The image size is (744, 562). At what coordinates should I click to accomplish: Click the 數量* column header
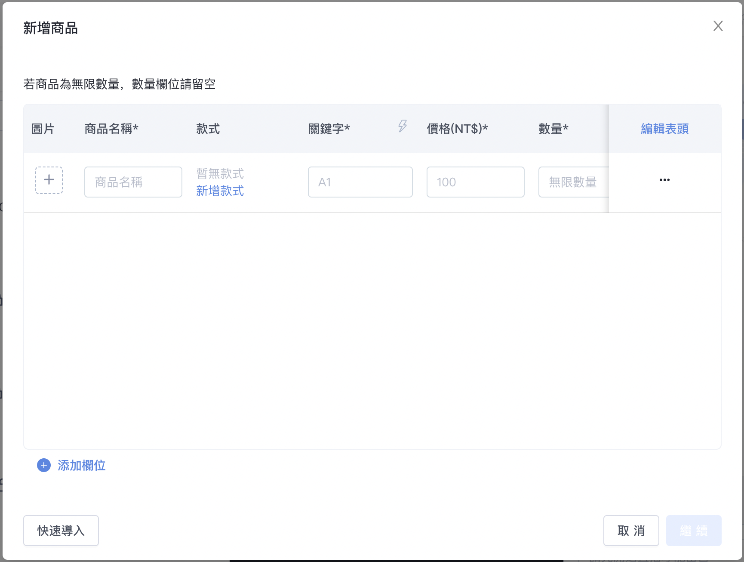553,129
